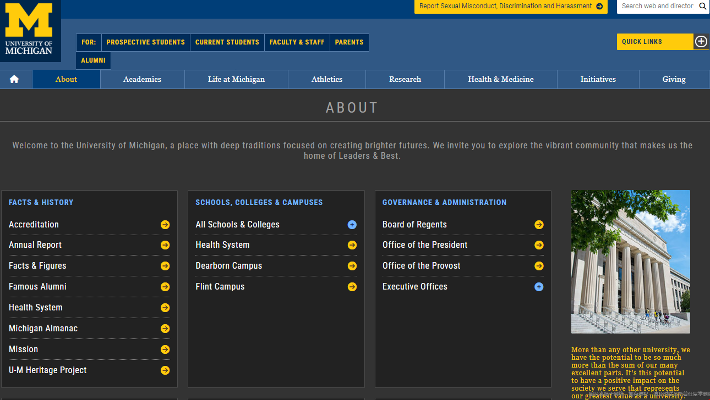This screenshot has height=400, width=710.
Task: Open the Board of Regents link
Action: coord(414,225)
